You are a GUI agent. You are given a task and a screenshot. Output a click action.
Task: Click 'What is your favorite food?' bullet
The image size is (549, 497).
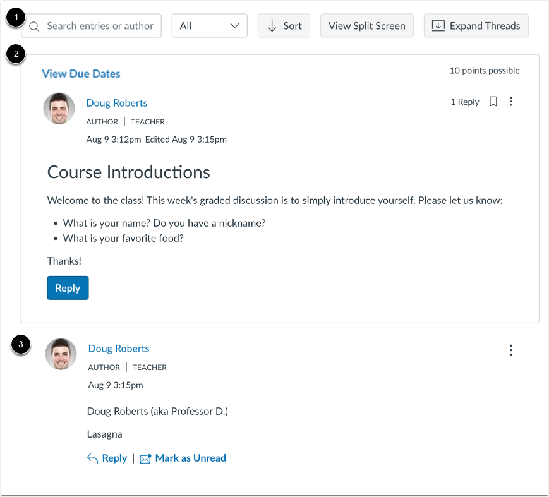click(123, 238)
